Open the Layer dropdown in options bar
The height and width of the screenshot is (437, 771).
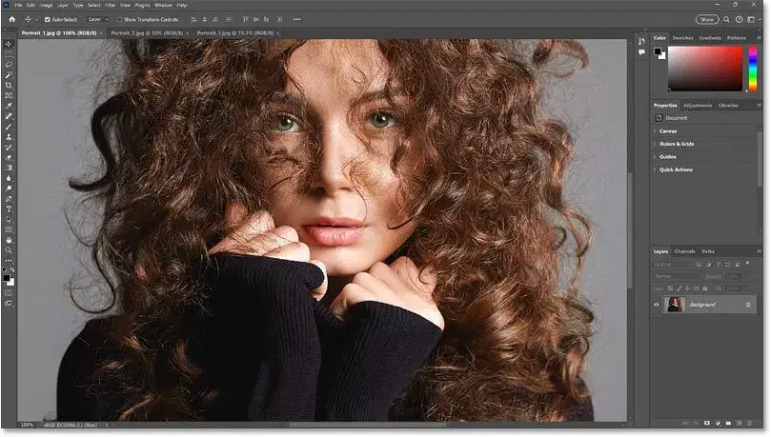(x=96, y=18)
